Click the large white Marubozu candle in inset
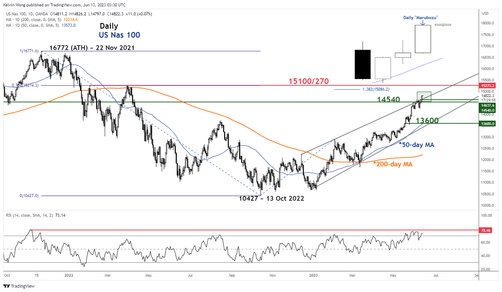Image resolution: width=502 pixels, height=292 pixels. click(x=422, y=39)
